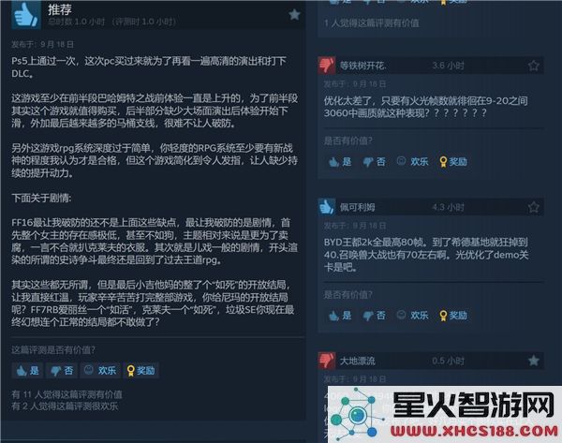
Task: Vote 否 on 等铁树开花's review
Action: [x=374, y=162]
